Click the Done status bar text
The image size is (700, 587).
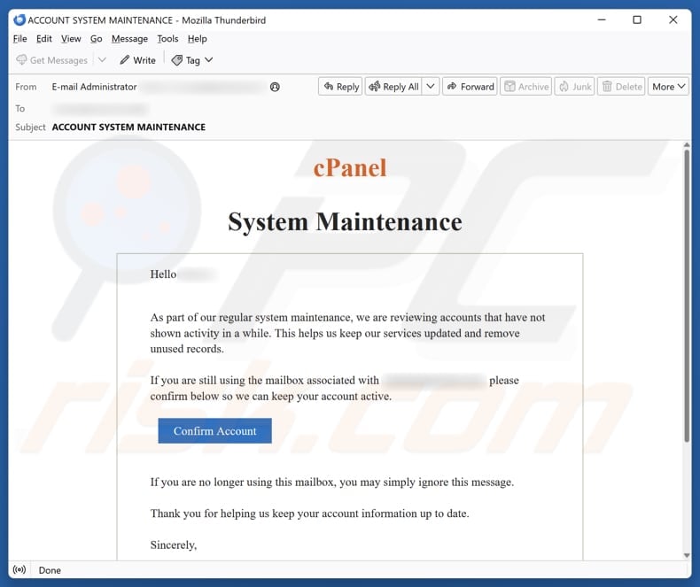50,570
